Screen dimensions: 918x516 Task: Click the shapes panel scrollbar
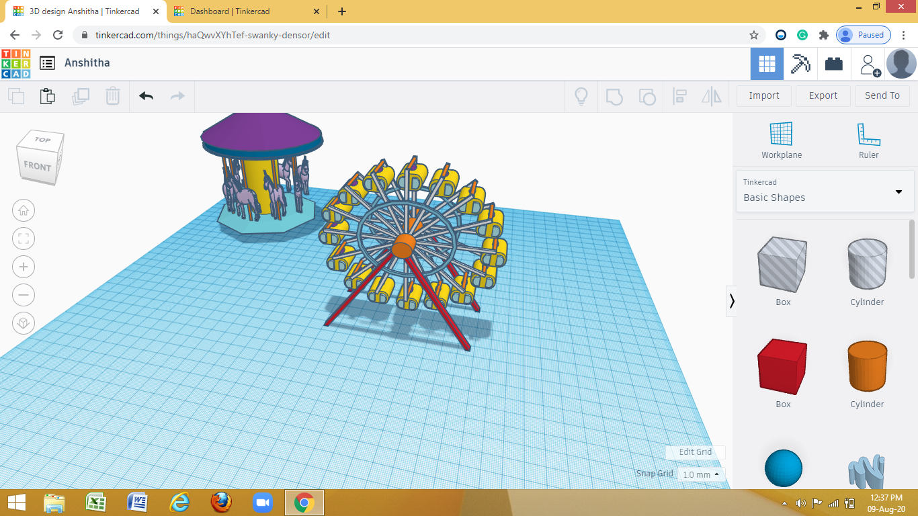point(912,249)
